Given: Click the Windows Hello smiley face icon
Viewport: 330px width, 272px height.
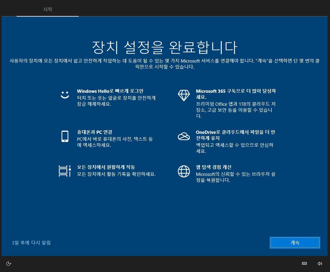Looking at the screenshot, I should (65, 95).
